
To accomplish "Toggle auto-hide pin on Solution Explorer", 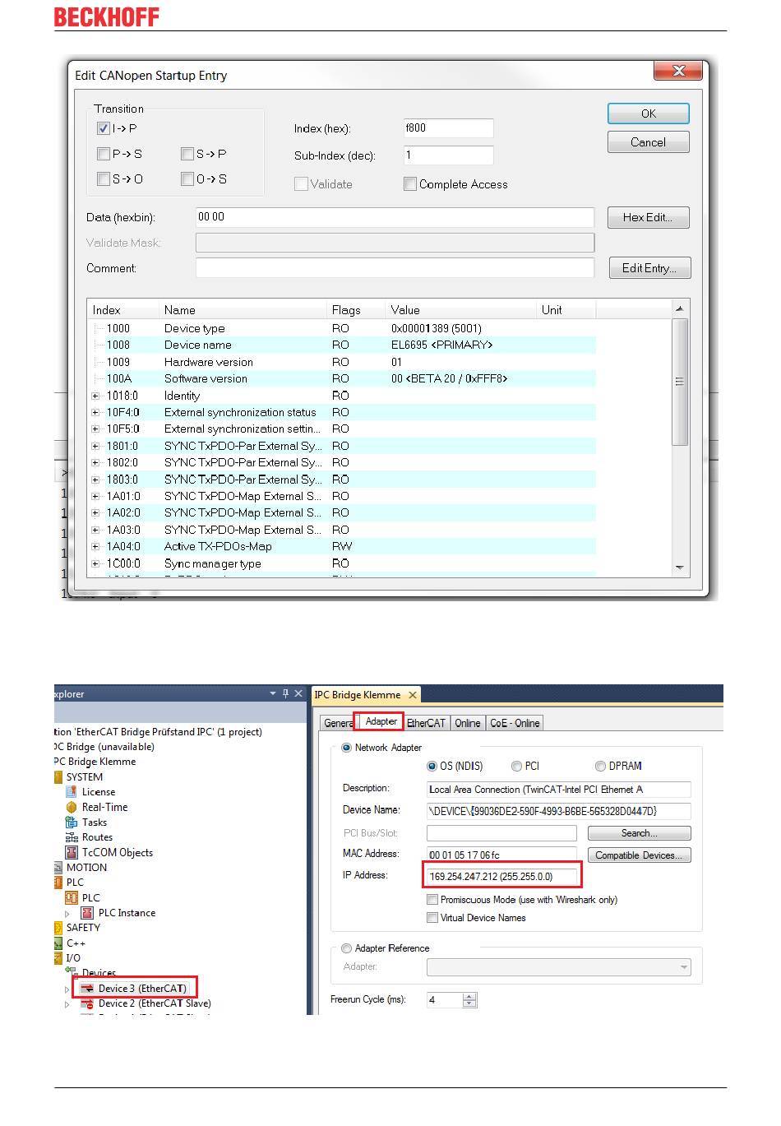I will (286, 694).
